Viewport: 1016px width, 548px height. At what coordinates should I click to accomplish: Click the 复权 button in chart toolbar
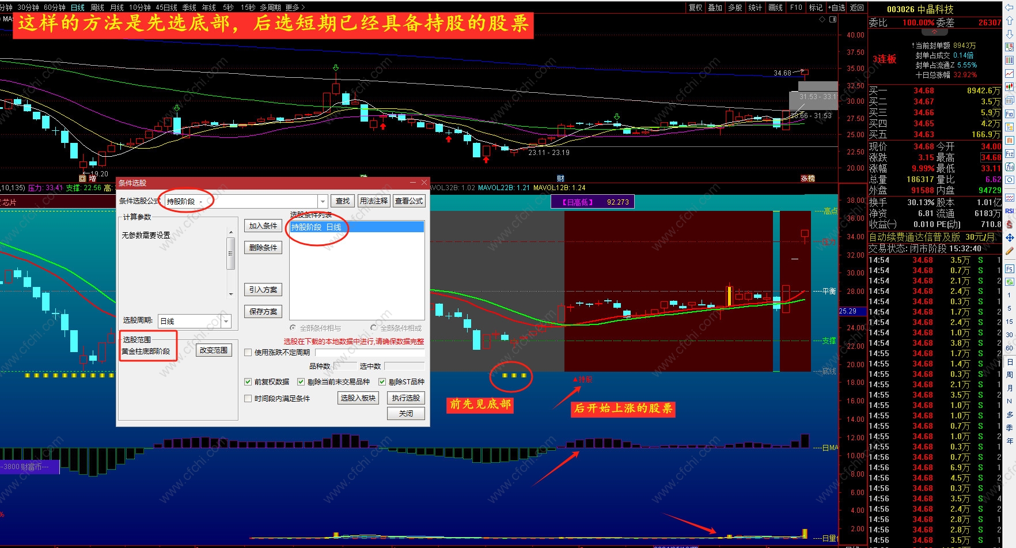[696, 7]
